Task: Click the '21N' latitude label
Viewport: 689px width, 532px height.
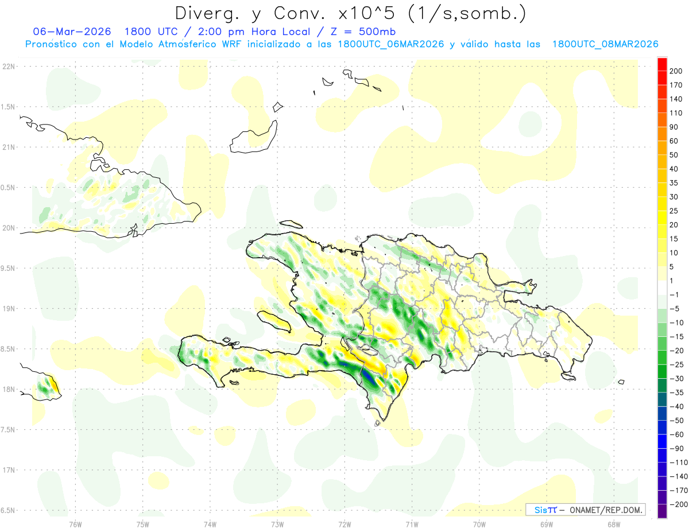Action: point(8,147)
